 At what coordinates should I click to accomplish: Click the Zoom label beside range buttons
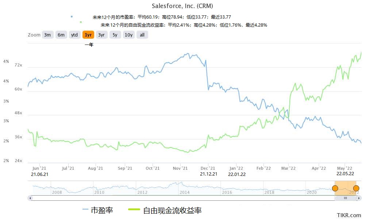[34, 35]
